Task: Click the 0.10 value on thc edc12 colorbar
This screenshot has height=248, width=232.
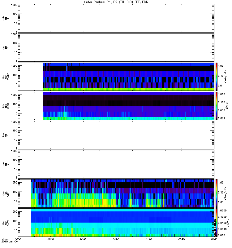Action: click(221, 193)
